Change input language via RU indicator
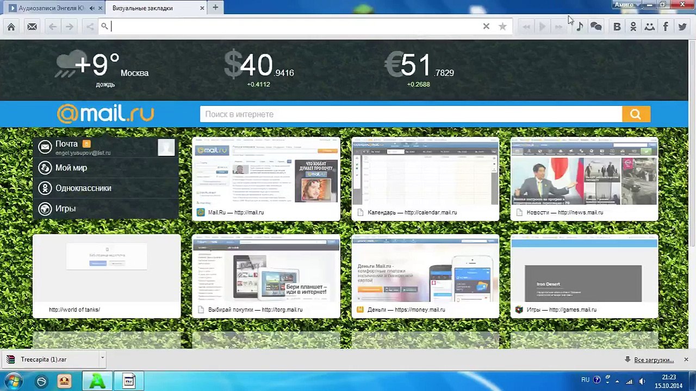This screenshot has height=391, width=696. [x=585, y=380]
